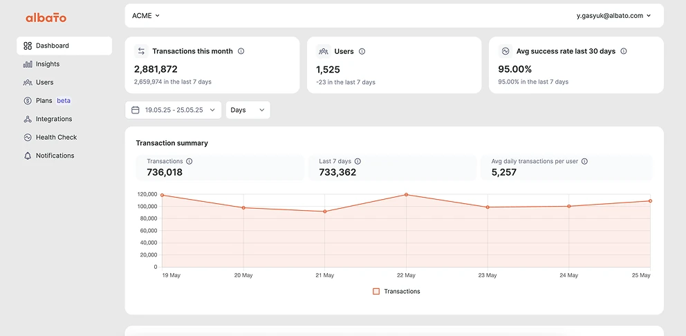Click the 2,881,872 transactions value
686x336 pixels.
click(156, 69)
